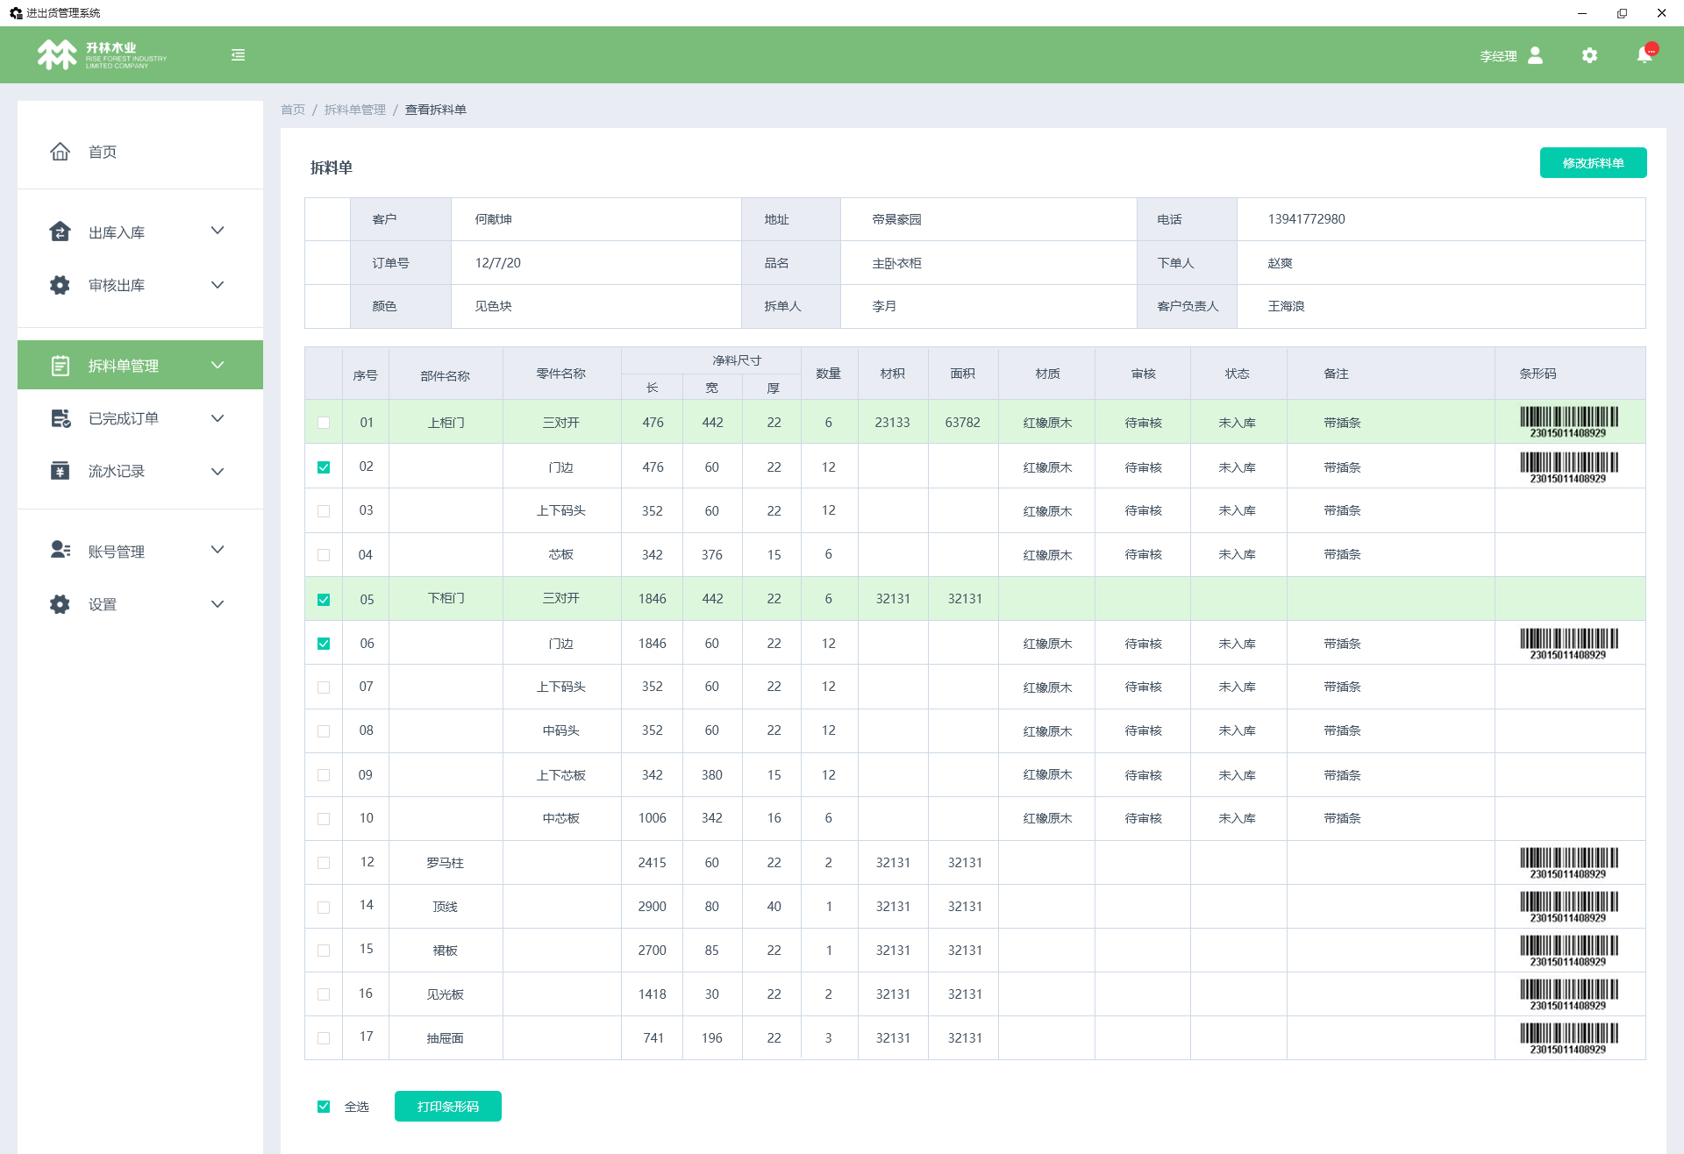1684x1154 pixels.
Task: Click the 条形码 column header
Action: click(1538, 374)
